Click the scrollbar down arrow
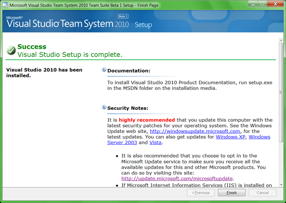This screenshot has width=286, height=203. [x=281, y=185]
